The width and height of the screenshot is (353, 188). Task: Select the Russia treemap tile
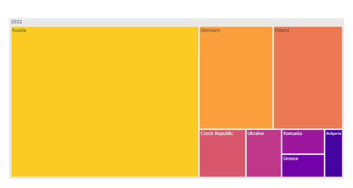coord(105,102)
